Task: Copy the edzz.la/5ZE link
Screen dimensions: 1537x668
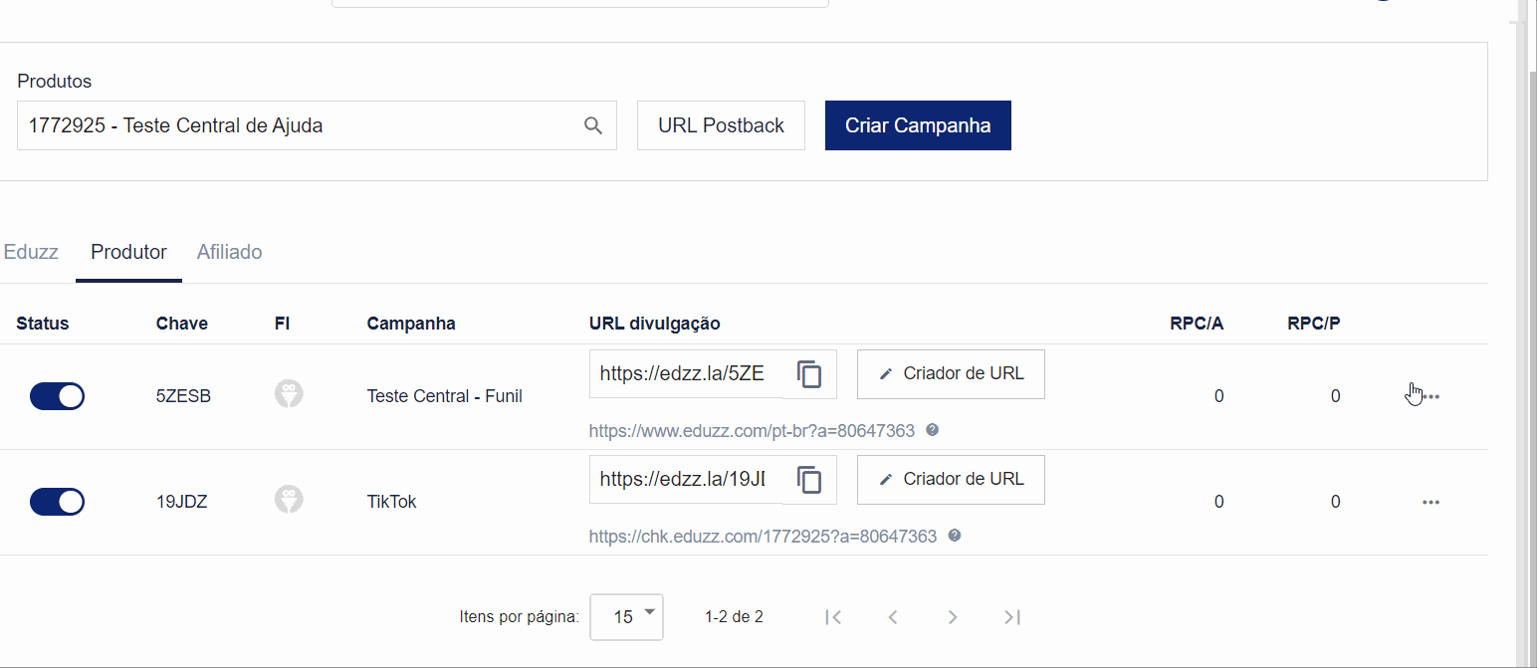Action: coord(810,374)
